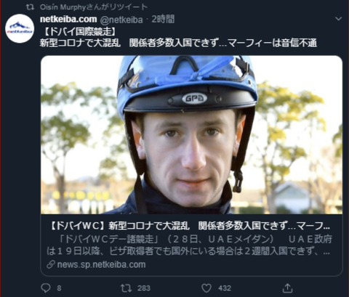Click the article description mentioning UAEメイダン

[x=189, y=245]
